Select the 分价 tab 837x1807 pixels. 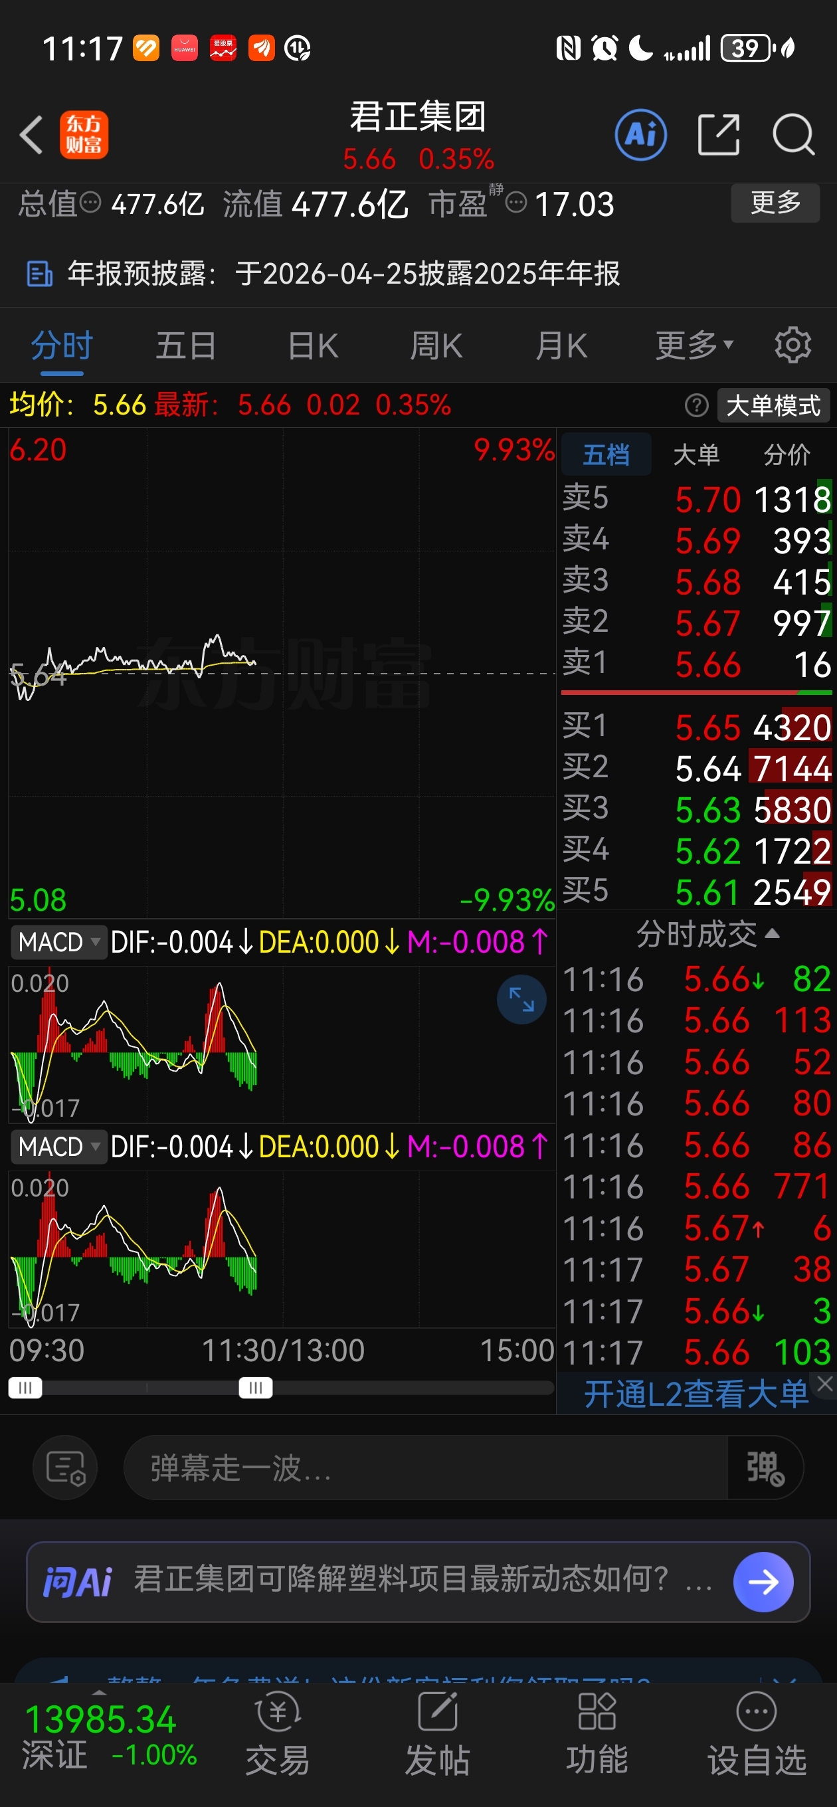[787, 454]
